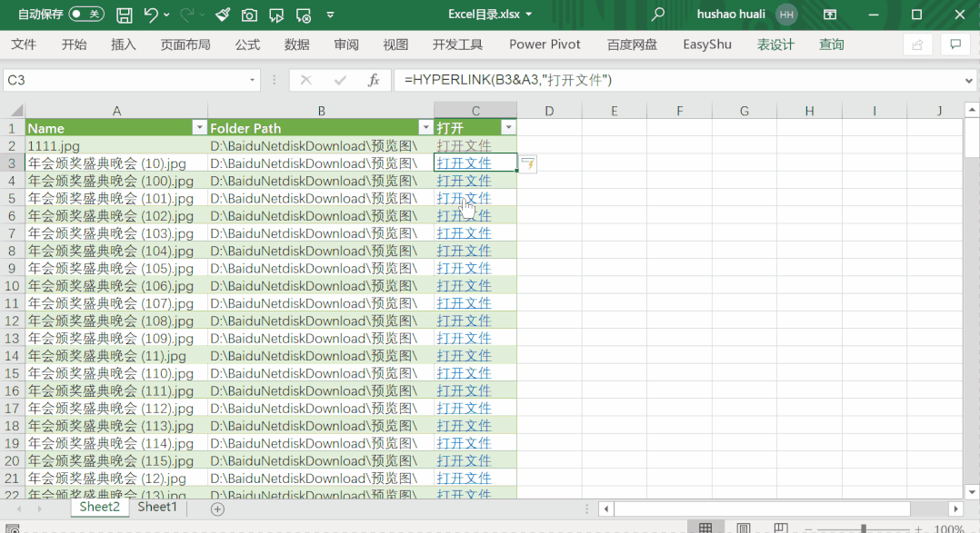
Task: Select the column D header
Action: coord(549,111)
